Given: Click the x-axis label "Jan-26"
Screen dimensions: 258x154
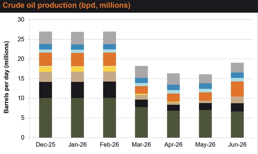Looking at the screenshot, I should click(77, 145).
